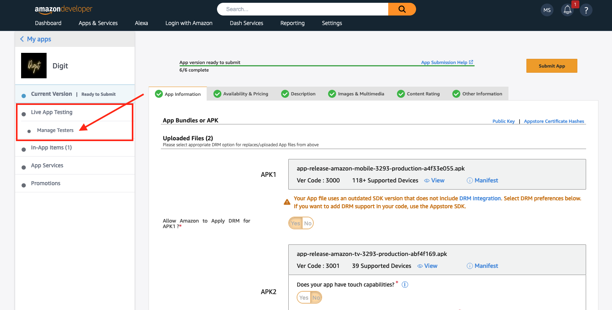Click the notification badge showing 1
Screen dimensions: 612x310
(x=575, y=4)
